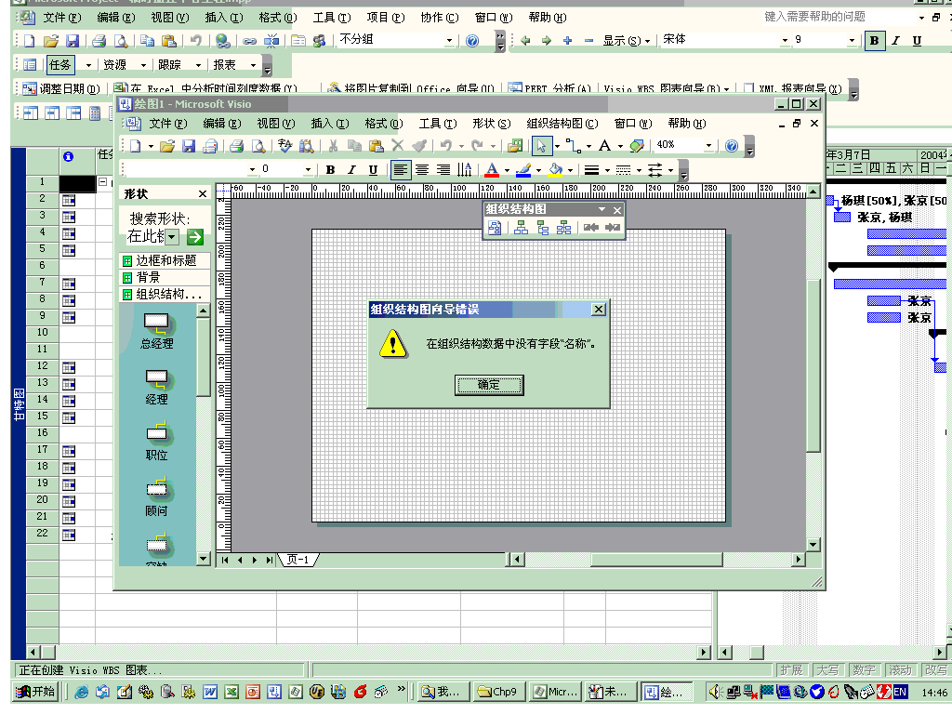Click the fill color bucket button in Visio
The width and height of the screenshot is (952, 714).
(555, 170)
